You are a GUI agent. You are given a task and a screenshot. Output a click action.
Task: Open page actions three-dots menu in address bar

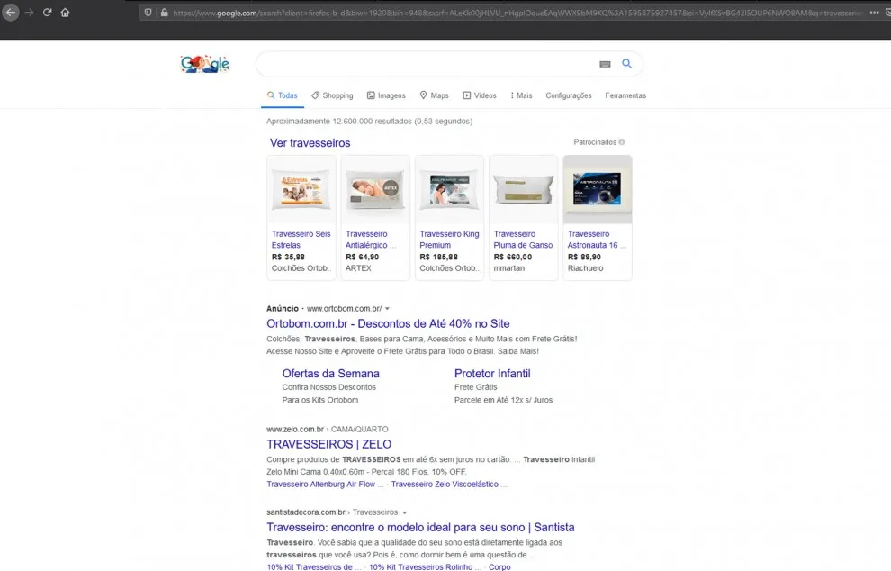coord(875,13)
